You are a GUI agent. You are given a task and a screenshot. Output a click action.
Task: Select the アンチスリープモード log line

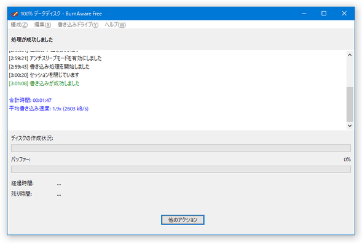pyautogui.click(x=55, y=58)
